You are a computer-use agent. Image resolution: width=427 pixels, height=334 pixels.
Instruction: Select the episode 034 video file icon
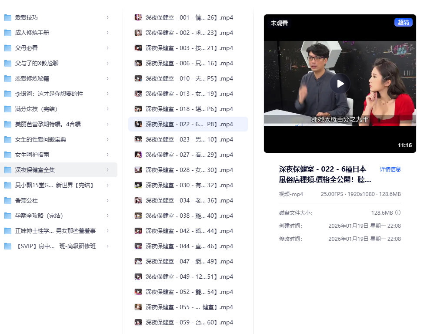coord(138,200)
